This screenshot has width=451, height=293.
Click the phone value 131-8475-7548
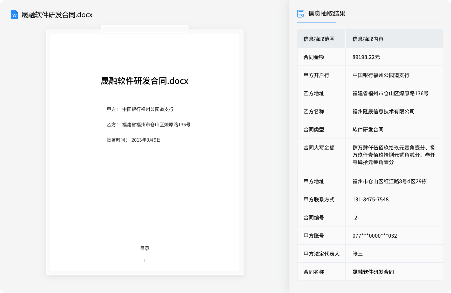click(x=370, y=200)
